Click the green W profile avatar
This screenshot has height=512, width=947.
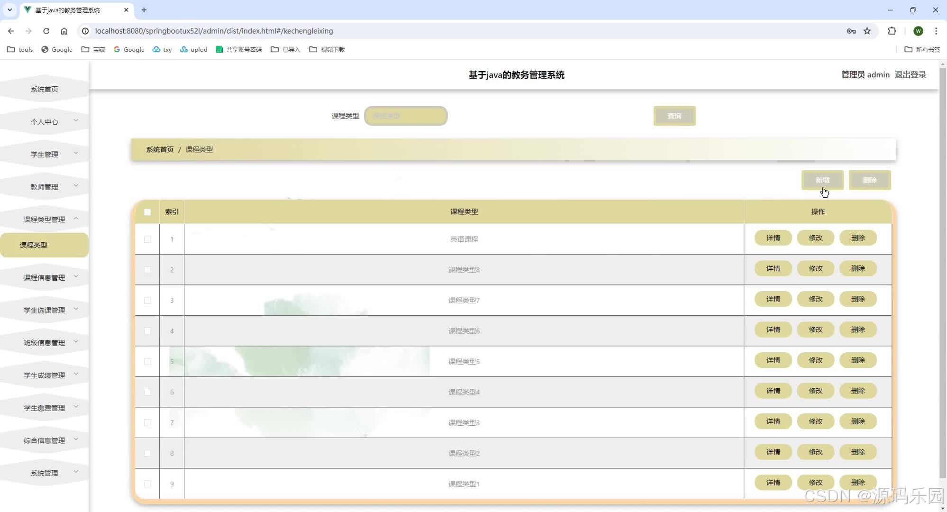click(x=918, y=31)
